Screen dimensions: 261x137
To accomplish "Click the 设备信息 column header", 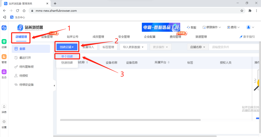I will (132, 63).
